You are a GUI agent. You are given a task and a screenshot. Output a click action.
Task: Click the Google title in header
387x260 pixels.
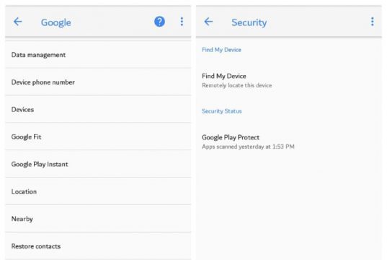click(x=56, y=22)
